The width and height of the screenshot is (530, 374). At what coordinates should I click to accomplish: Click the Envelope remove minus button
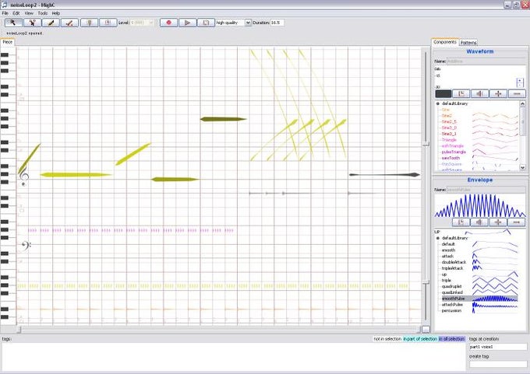(517, 222)
